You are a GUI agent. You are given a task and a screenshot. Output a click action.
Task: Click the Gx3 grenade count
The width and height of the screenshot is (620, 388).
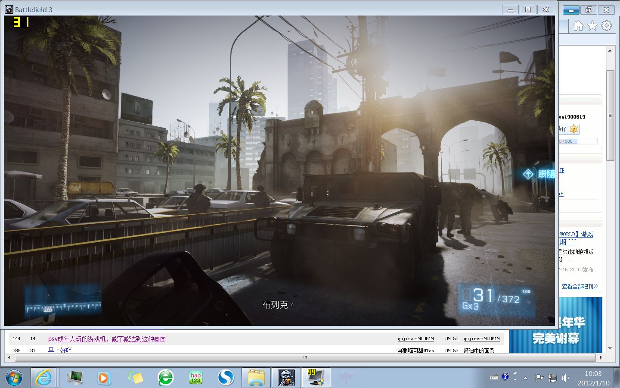pyautogui.click(x=470, y=306)
